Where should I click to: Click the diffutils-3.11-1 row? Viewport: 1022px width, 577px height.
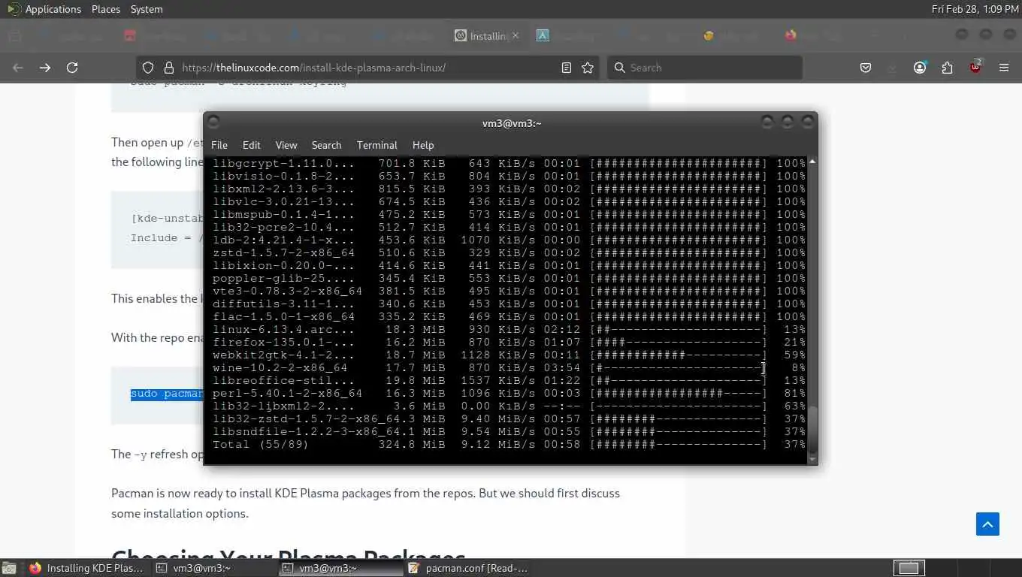tap(509, 304)
